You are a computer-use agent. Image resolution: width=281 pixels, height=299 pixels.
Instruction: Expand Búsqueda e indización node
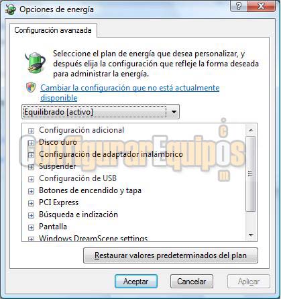31,215
